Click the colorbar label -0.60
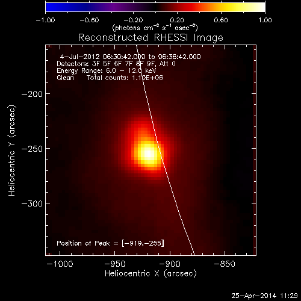 pyautogui.click(x=89, y=20)
